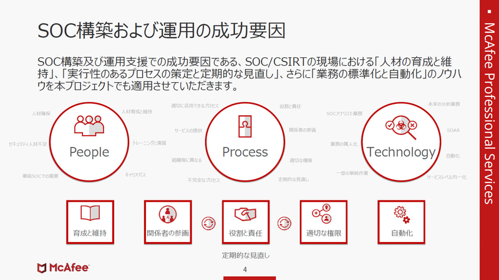This screenshot has width=499, height=280.
Task: Select the 'People' circle label
Action: (89, 152)
